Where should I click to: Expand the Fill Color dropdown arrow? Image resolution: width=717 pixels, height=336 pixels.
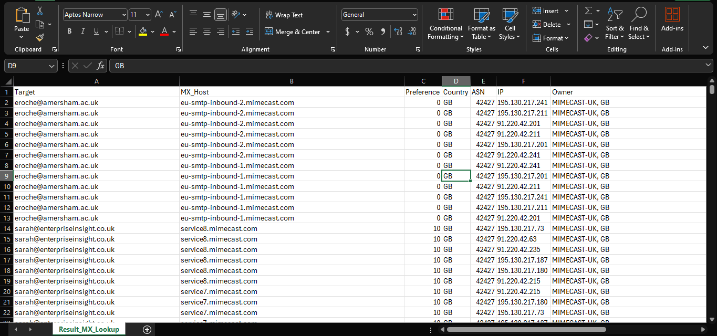pyautogui.click(x=152, y=31)
